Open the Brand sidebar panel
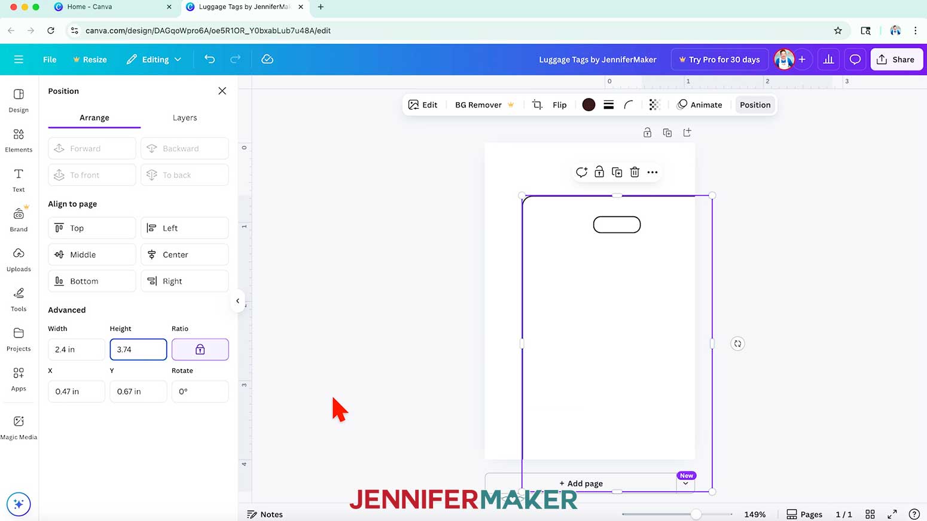This screenshot has width=927, height=521. (19, 219)
